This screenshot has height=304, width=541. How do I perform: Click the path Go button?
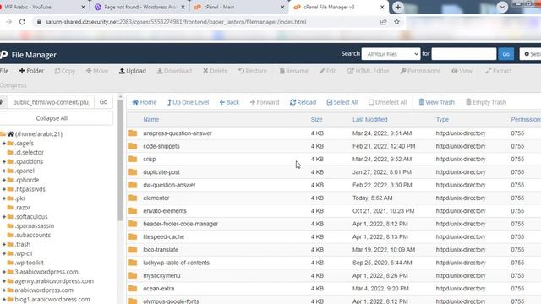(103, 102)
